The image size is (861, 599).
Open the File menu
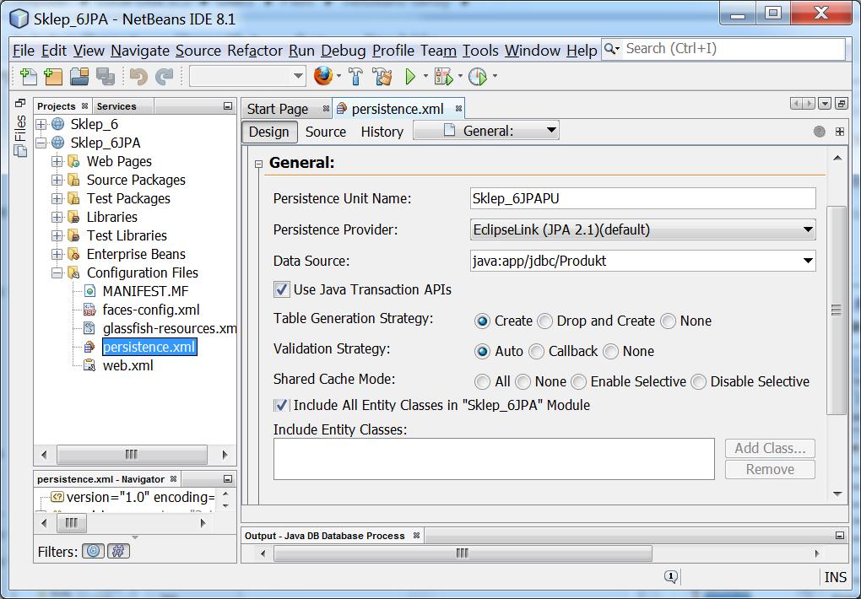click(x=24, y=51)
